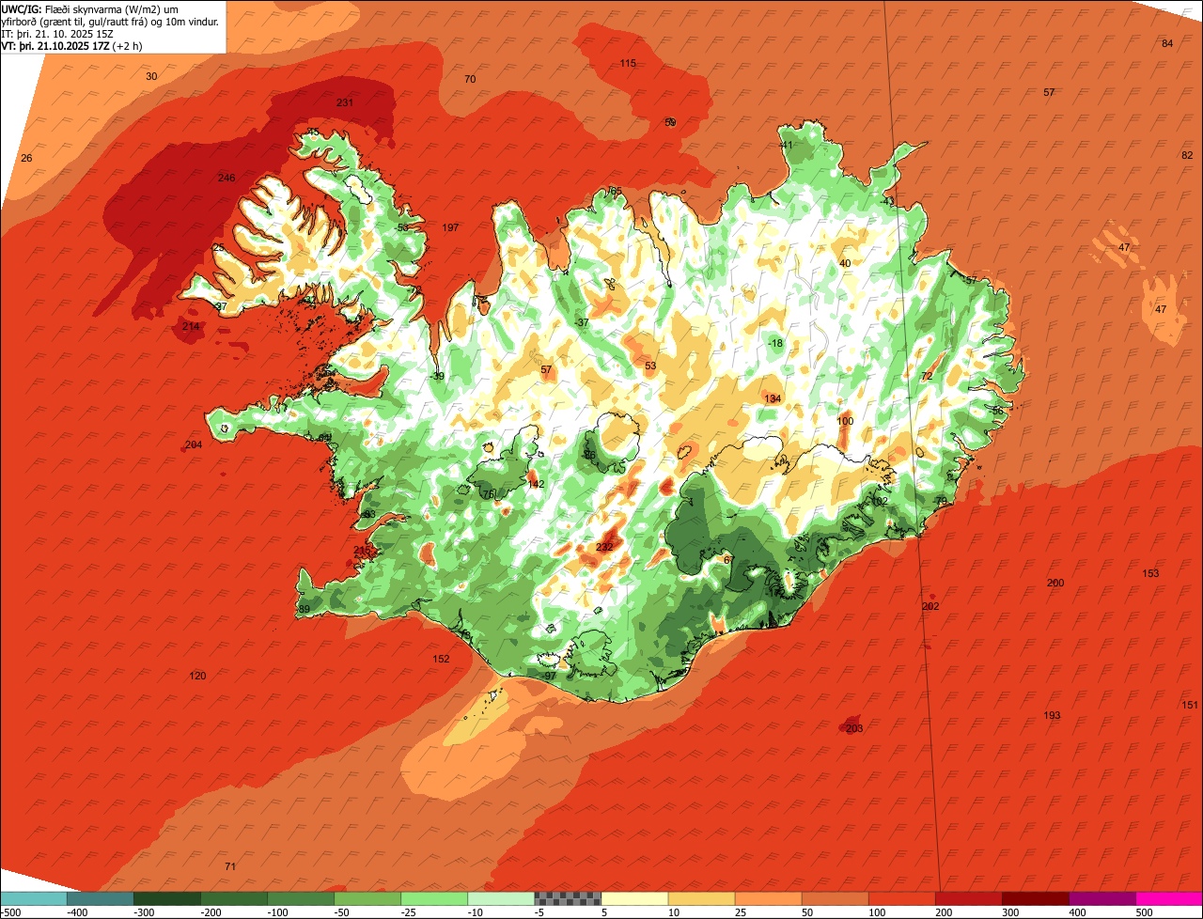Click the legend swatch between -400 and -300

(x=100, y=898)
